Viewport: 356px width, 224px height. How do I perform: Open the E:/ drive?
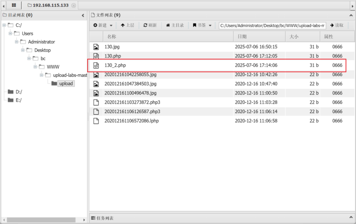point(18,100)
